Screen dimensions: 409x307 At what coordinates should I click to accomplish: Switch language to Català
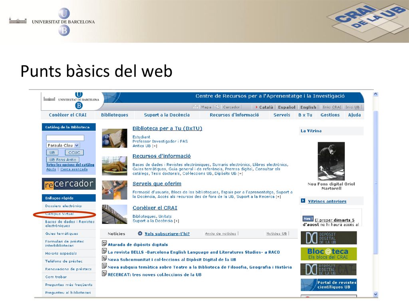click(x=266, y=107)
